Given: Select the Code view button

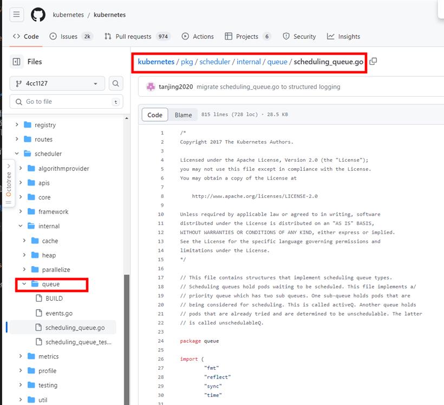Looking at the screenshot, I should 155,115.
